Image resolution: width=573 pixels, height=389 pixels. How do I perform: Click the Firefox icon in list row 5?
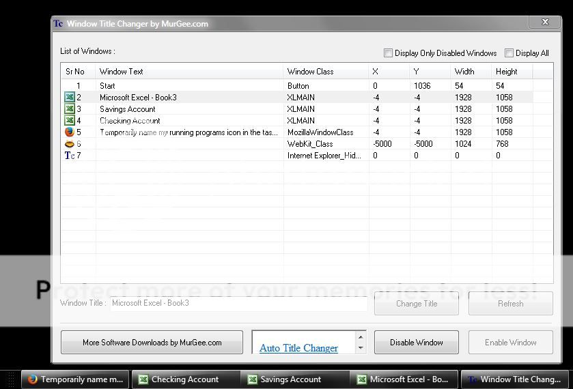(x=70, y=132)
